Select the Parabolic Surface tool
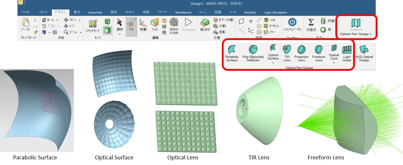This screenshot has width=403, height=165. coord(232,53)
